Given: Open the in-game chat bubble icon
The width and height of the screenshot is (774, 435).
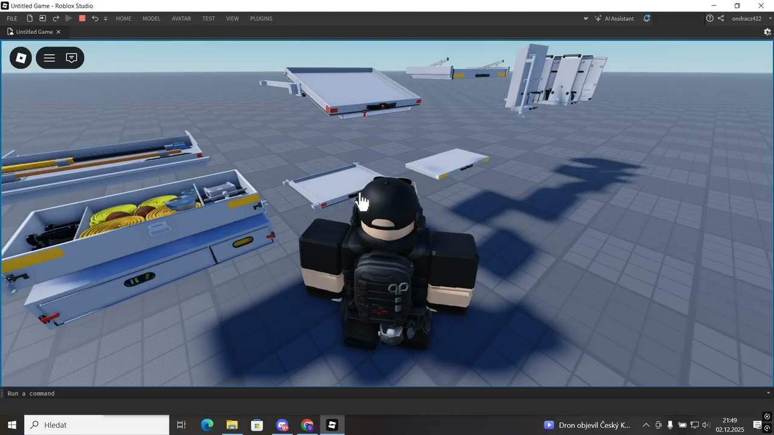Looking at the screenshot, I should 71,58.
